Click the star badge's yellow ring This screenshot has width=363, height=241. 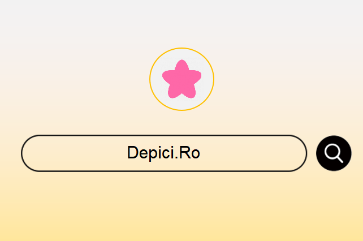coord(181,48)
